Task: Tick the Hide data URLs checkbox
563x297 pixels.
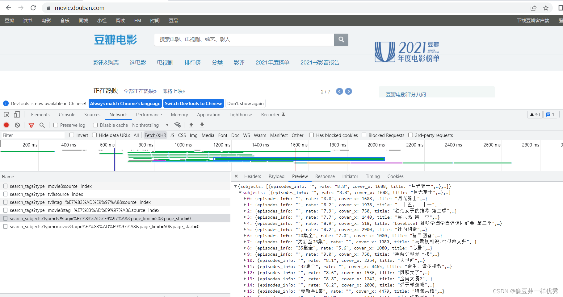Action: [x=95, y=135]
